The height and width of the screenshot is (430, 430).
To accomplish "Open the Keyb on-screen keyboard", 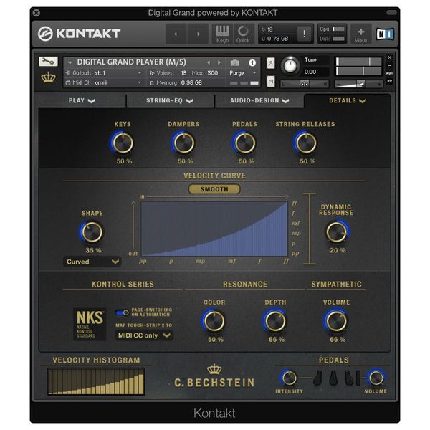I will [223, 33].
